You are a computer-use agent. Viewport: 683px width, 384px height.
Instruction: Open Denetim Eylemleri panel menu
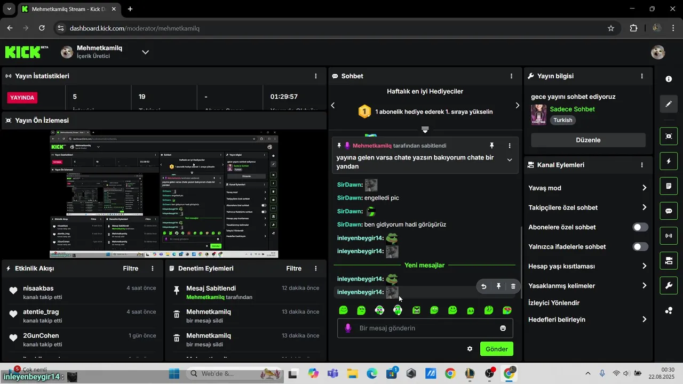point(316,269)
